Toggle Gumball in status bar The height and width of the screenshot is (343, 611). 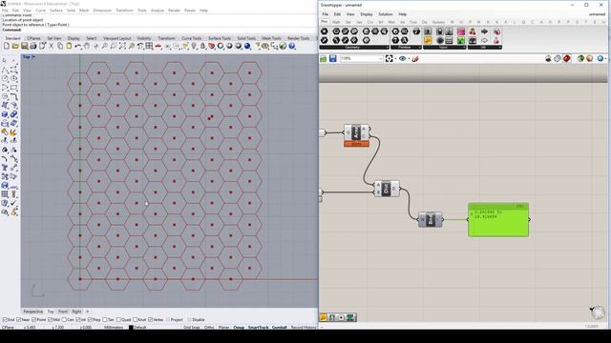click(280, 328)
